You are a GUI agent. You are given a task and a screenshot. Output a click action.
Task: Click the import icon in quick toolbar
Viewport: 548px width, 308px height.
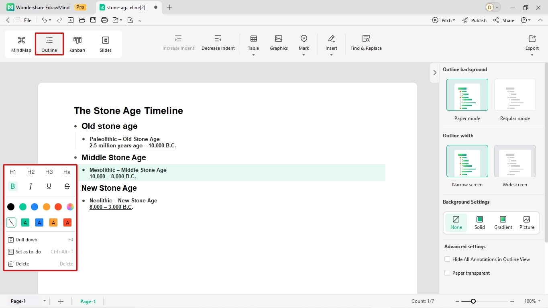pyautogui.click(x=130, y=20)
